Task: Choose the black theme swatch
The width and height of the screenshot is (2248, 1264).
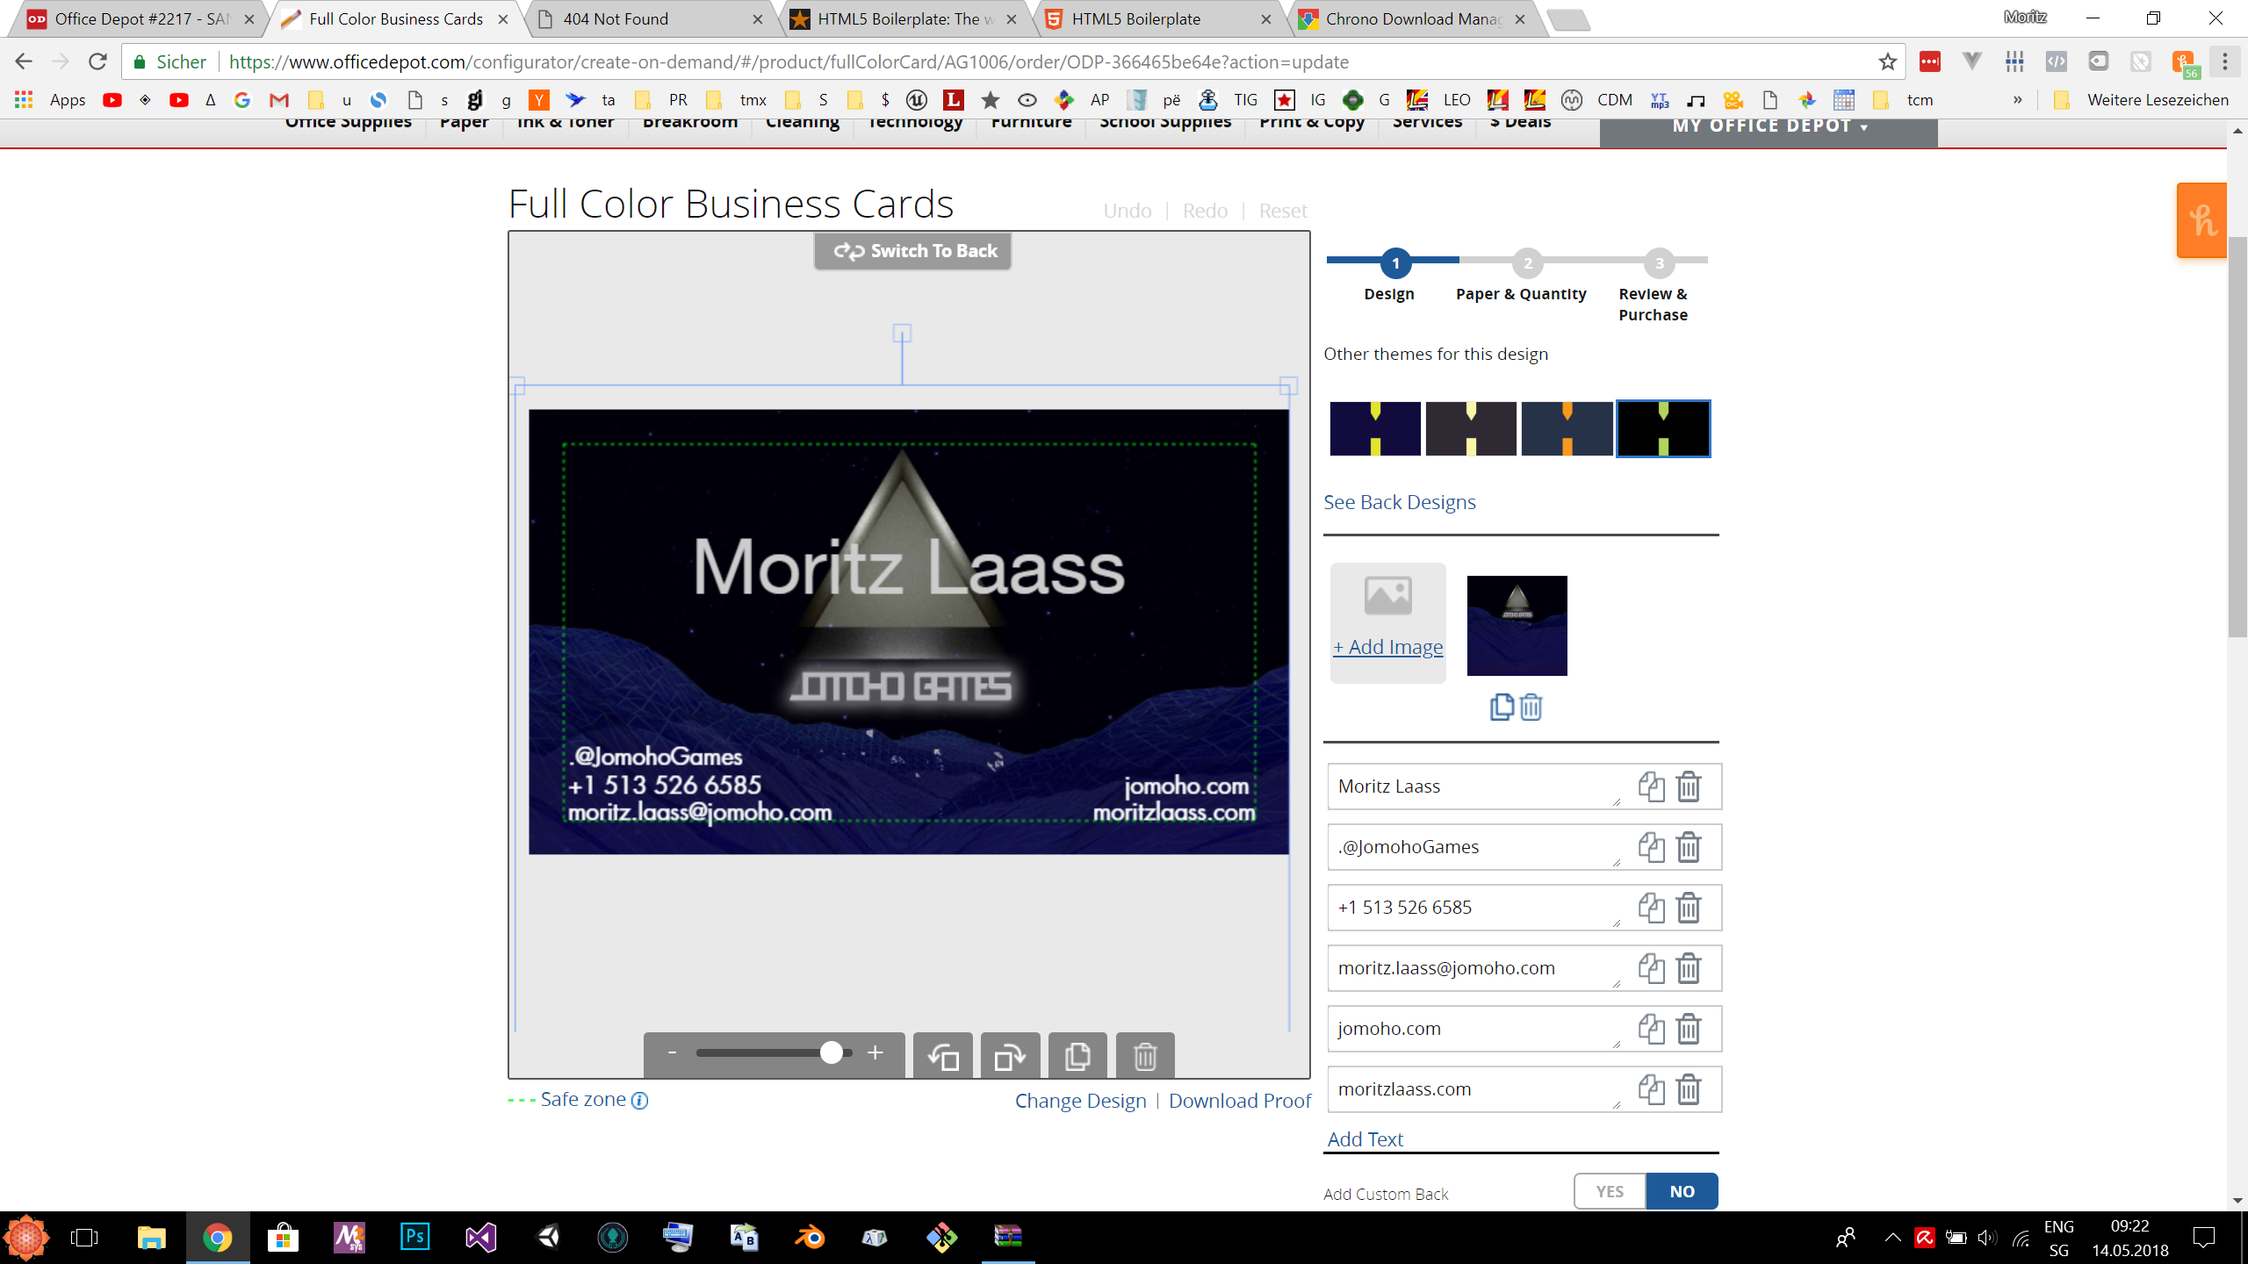Action: [x=1663, y=429]
